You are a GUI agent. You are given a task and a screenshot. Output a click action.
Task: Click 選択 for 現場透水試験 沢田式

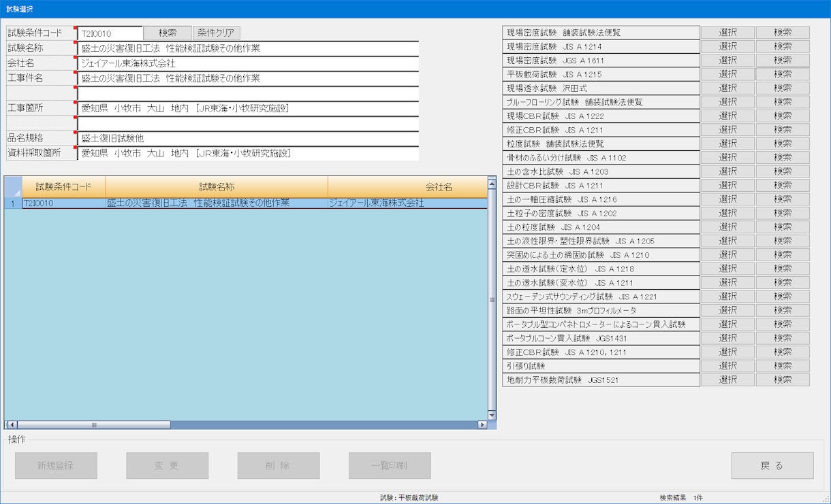(x=727, y=88)
